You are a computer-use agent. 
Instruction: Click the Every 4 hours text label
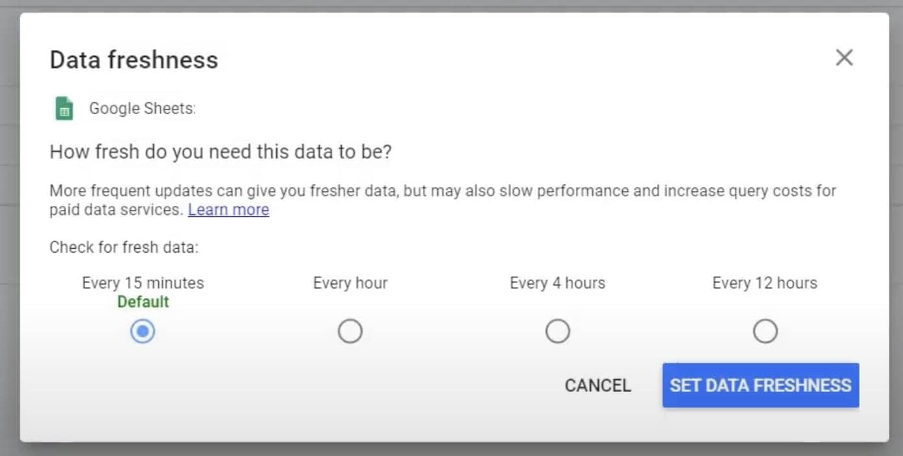pos(558,282)
